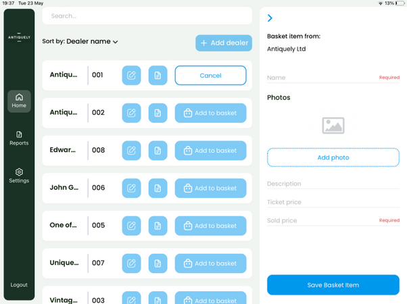This screenshot has height=304, width=407.
Task: Click the Add dealer button
Action: pyautogui.click(x=224, y=43)
